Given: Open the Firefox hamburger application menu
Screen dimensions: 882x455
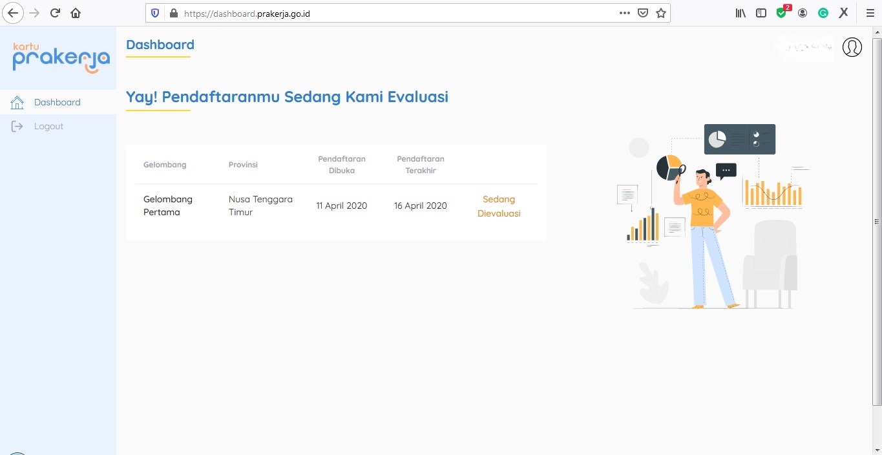Looking at the screenshot, I should pyautogui.click(x=870, y=13).
